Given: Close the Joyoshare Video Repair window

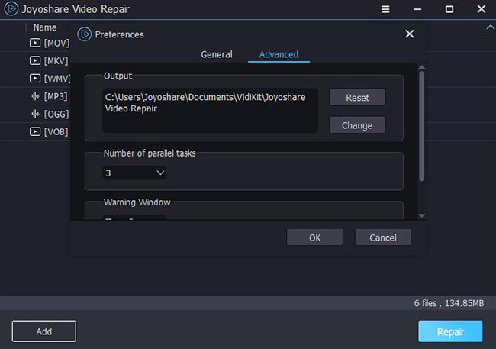Looking at the screenshot, I should tap(482, 9).
